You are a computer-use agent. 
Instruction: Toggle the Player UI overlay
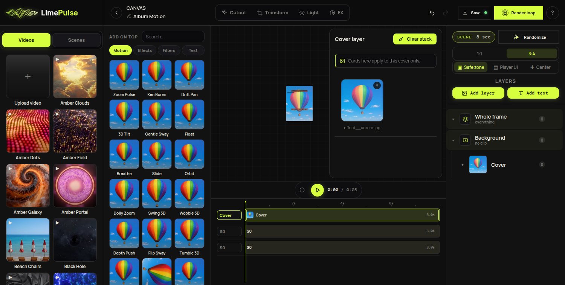pos(505,67)
